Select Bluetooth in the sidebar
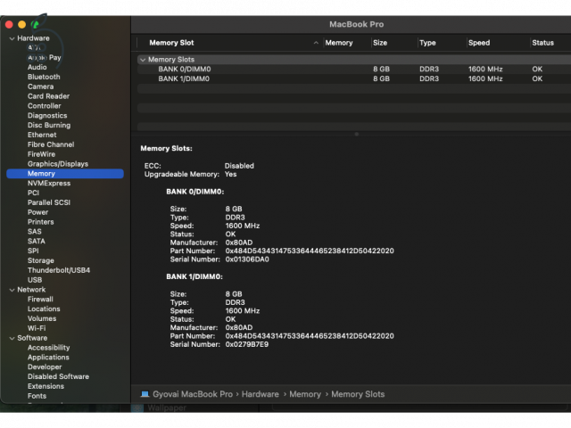This screenshot has width=571, height=428. click(44, 78)
